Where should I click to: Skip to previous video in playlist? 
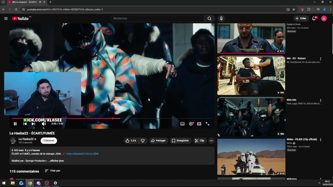[25, 124]
